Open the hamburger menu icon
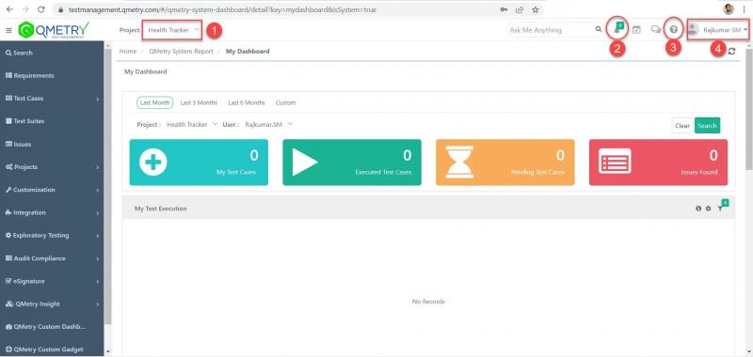The width and height of the screenshot is (753, 357). (8, 30)
